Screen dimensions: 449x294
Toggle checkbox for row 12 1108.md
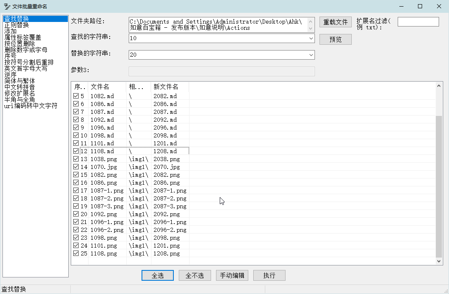76,151
